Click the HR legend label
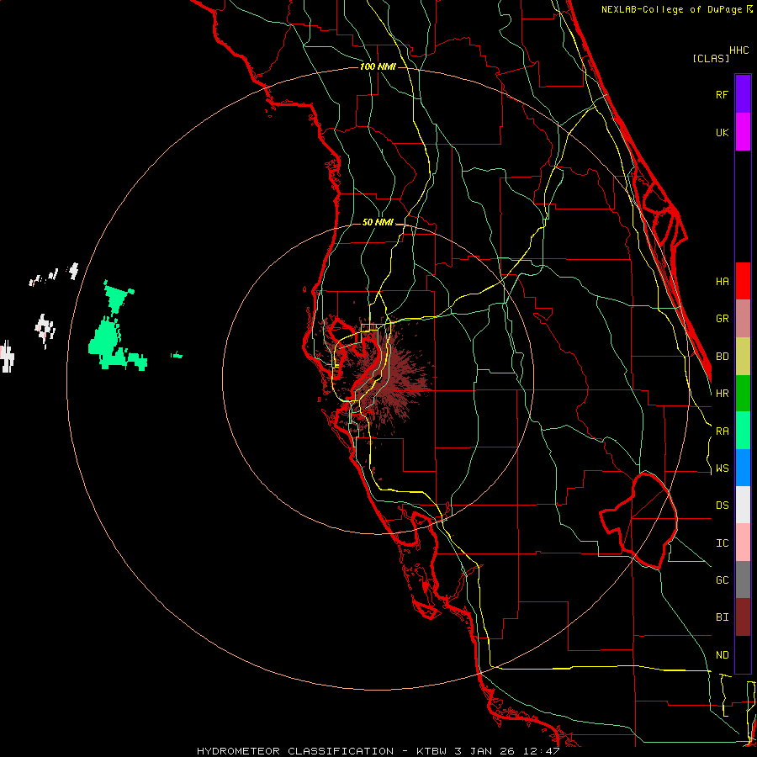757x757 pixels. [723, 394]
